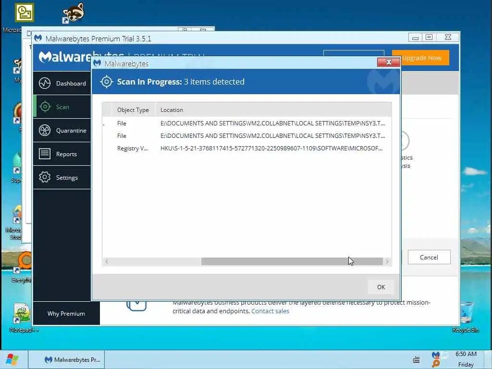Screen dimensions: 492x369
Task: Click the scan target icon in dialog header
Action: [106, 82]
